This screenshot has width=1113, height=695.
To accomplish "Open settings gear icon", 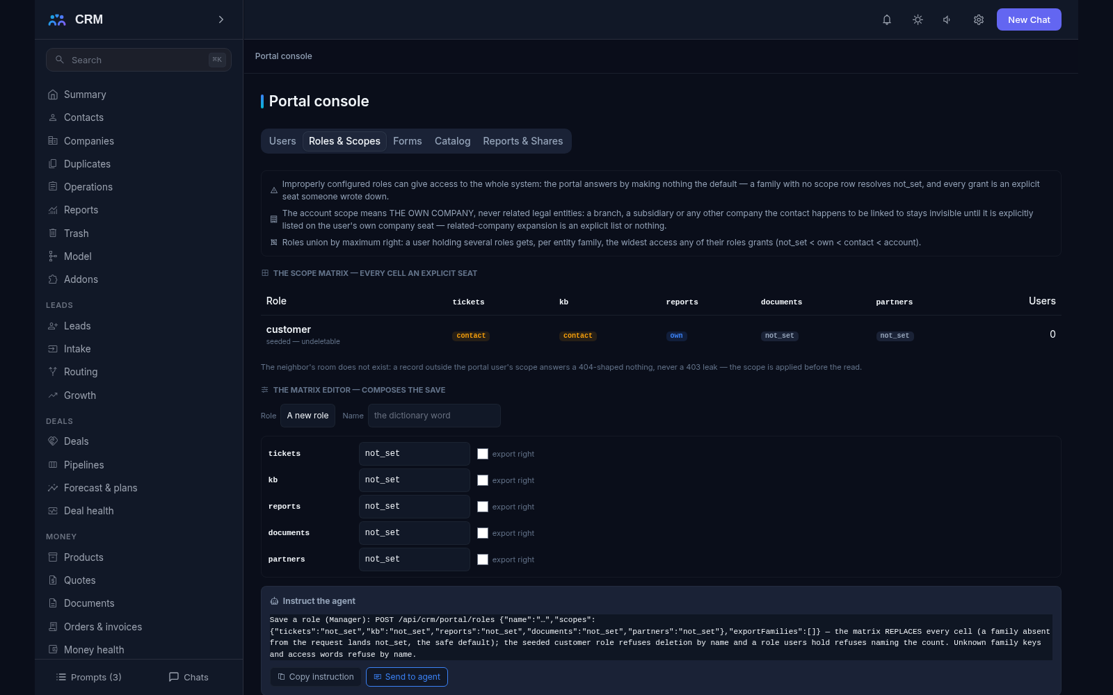I will click(x=979, y=19).
